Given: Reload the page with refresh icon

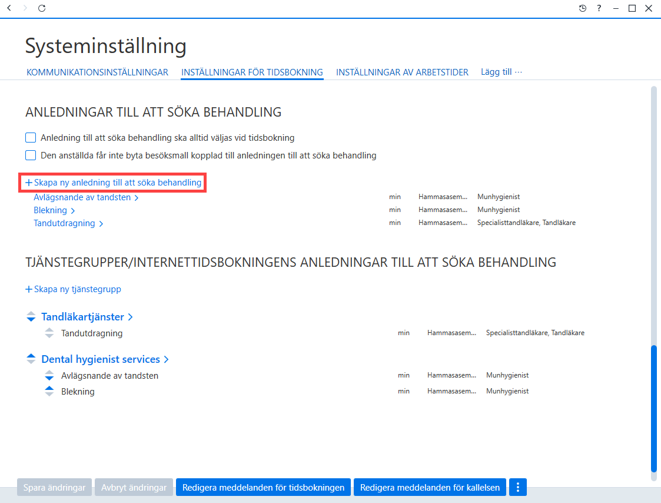Looking at the screenshot, I should tap(42, 8).
